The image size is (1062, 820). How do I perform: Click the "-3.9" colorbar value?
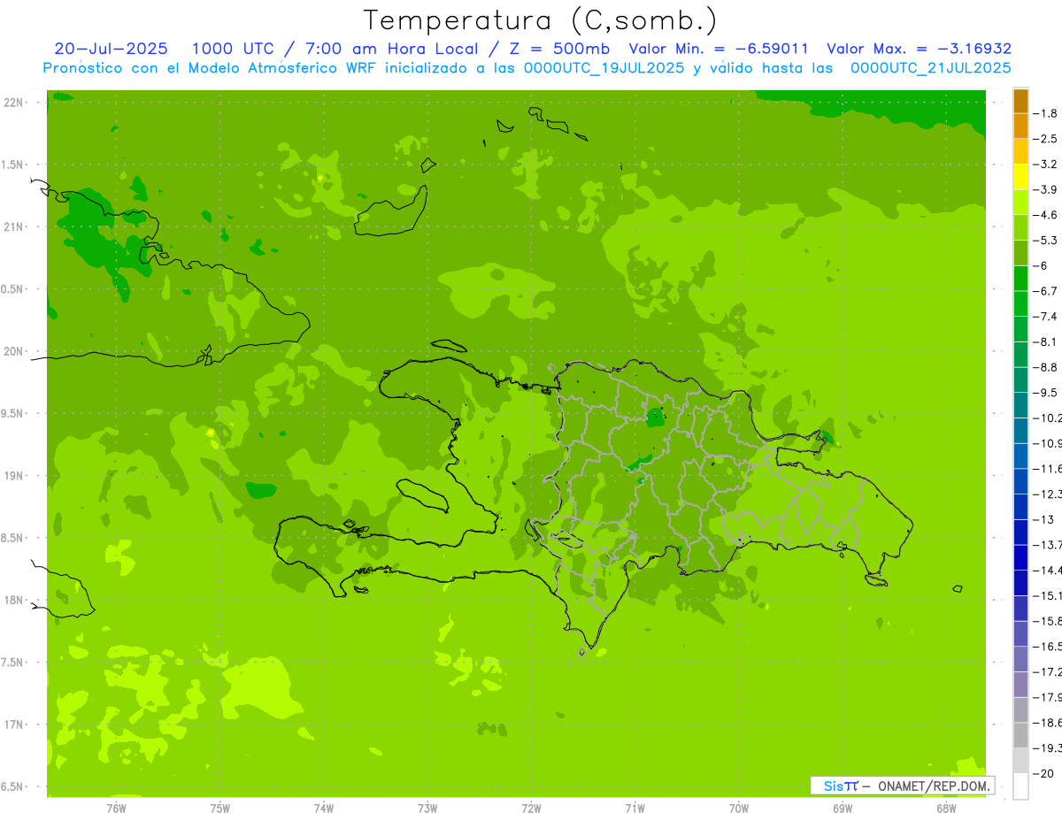(1045, 189)
